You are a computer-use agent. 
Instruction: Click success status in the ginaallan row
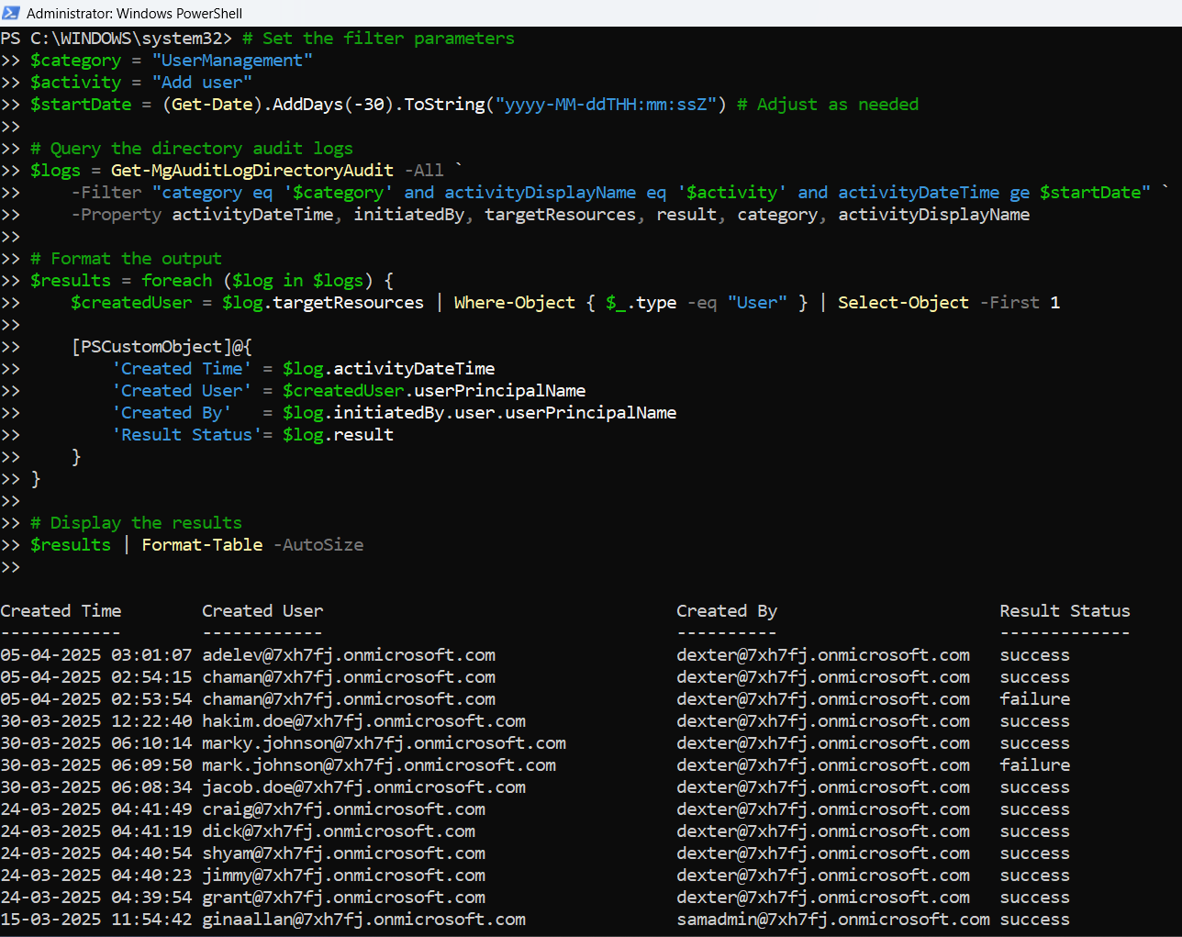[1035, 920]
